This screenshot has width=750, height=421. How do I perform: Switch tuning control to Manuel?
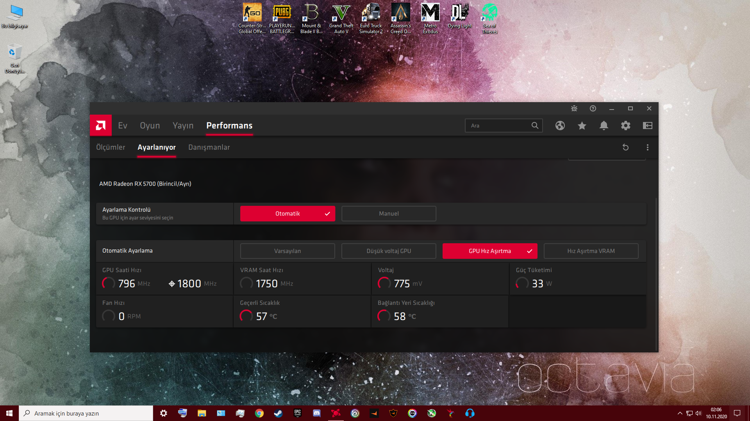(389, 214)
